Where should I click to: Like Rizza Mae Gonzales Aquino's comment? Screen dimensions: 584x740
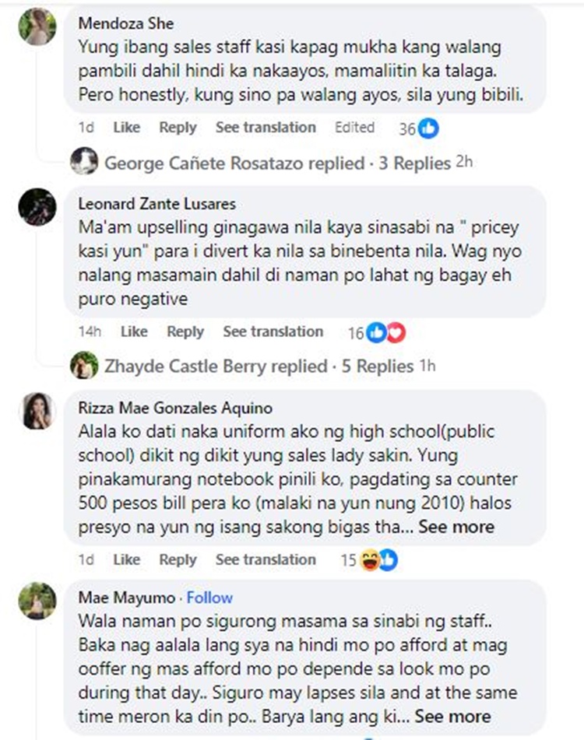[126, 559]
